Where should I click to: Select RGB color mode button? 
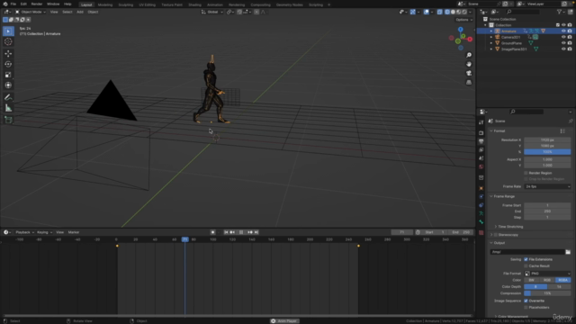(547, 280)
